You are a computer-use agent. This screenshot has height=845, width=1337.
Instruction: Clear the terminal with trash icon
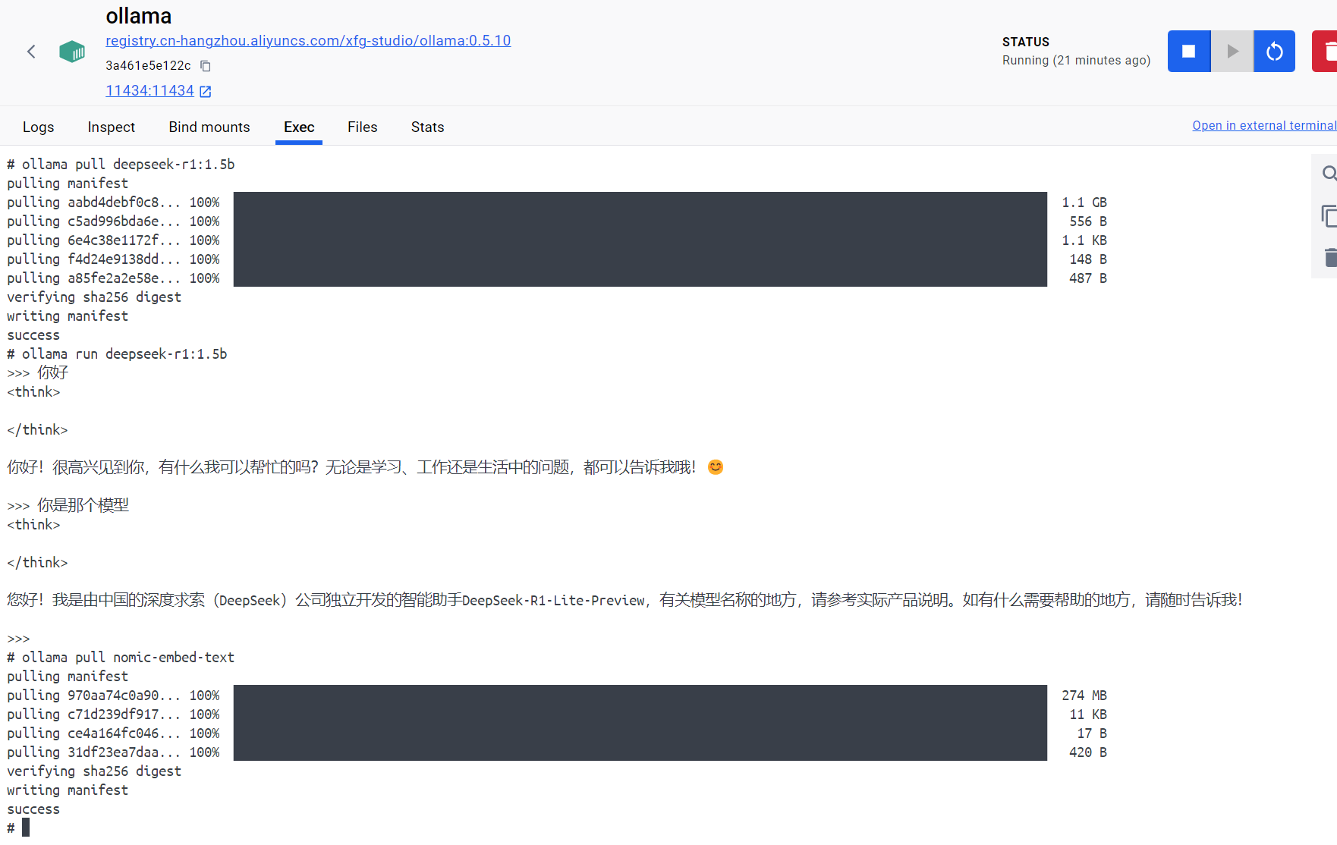tap(1328, 258)
